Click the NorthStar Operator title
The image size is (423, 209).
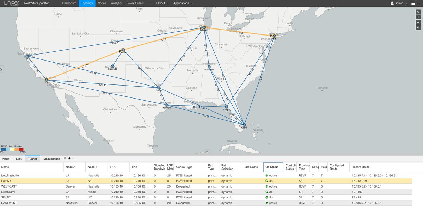click(x=37, y=3)
